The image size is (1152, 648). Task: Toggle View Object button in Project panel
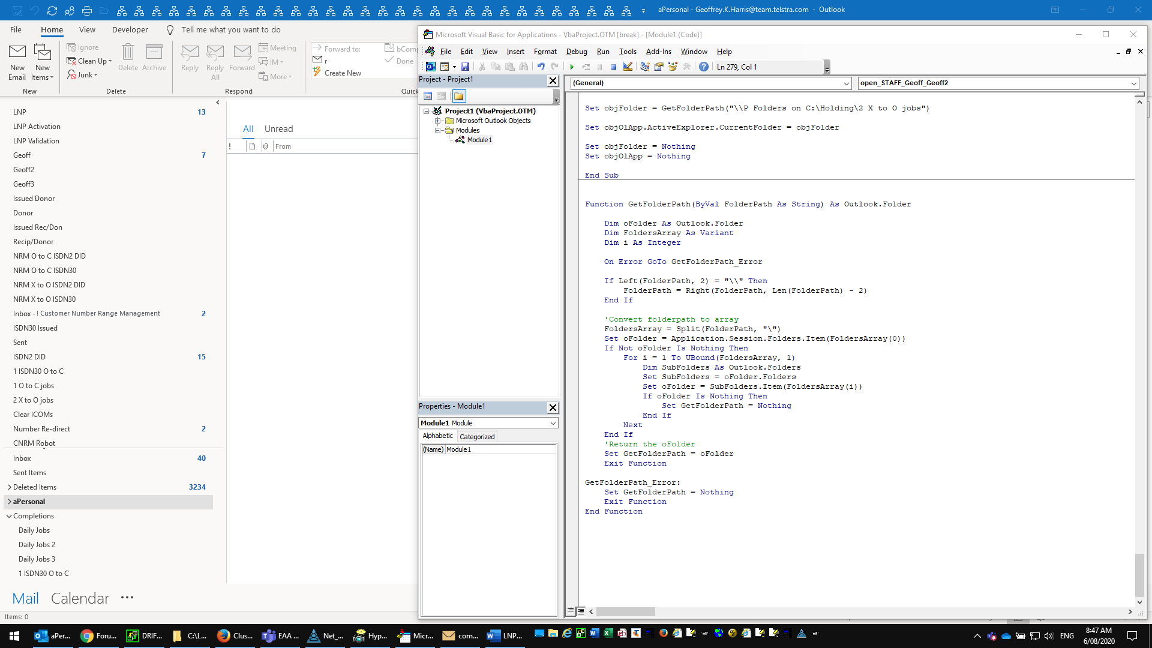coord(442,96)
